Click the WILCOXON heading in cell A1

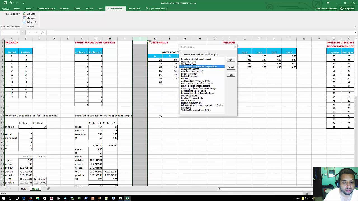pyautogui.click(x=12, y=42)
